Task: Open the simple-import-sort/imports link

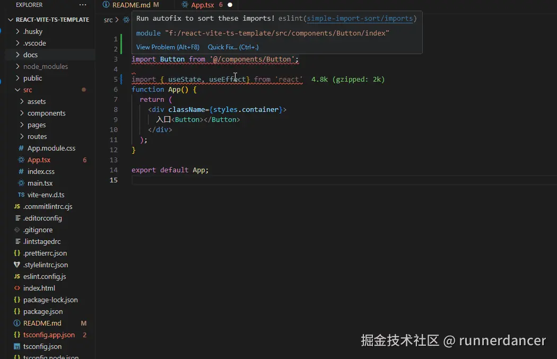Action: (360, 17)
